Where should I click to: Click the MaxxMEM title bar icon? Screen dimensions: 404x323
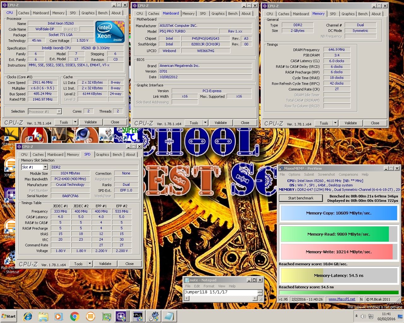coord(281,168)
